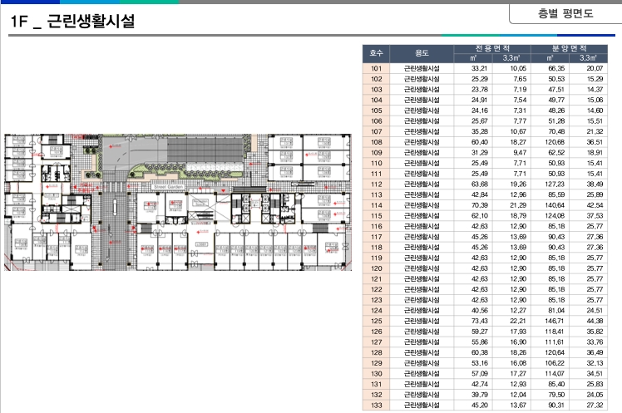This screenshot has height=413, width=622.
Task: Click the '분양면적' column header
Action: click(570, 48)
